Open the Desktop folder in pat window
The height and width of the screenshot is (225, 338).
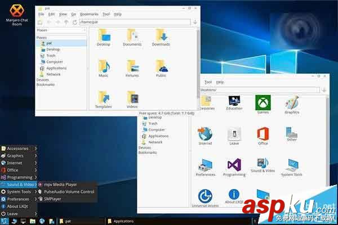(x=104, y=38)
